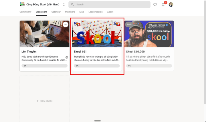Image resolution: width=206 pixels, height=122 pixels.
Task: Open the Map tab
Action: (x=82, y=12)
